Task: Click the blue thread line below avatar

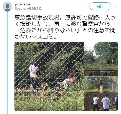Action: [7, 63]
